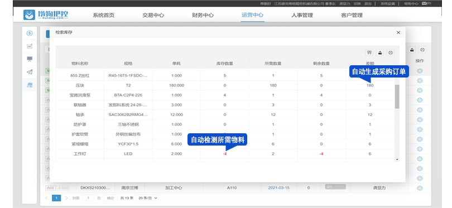Click the 墩狗把控 logo

pyautogui.click(x=46, y=14)
